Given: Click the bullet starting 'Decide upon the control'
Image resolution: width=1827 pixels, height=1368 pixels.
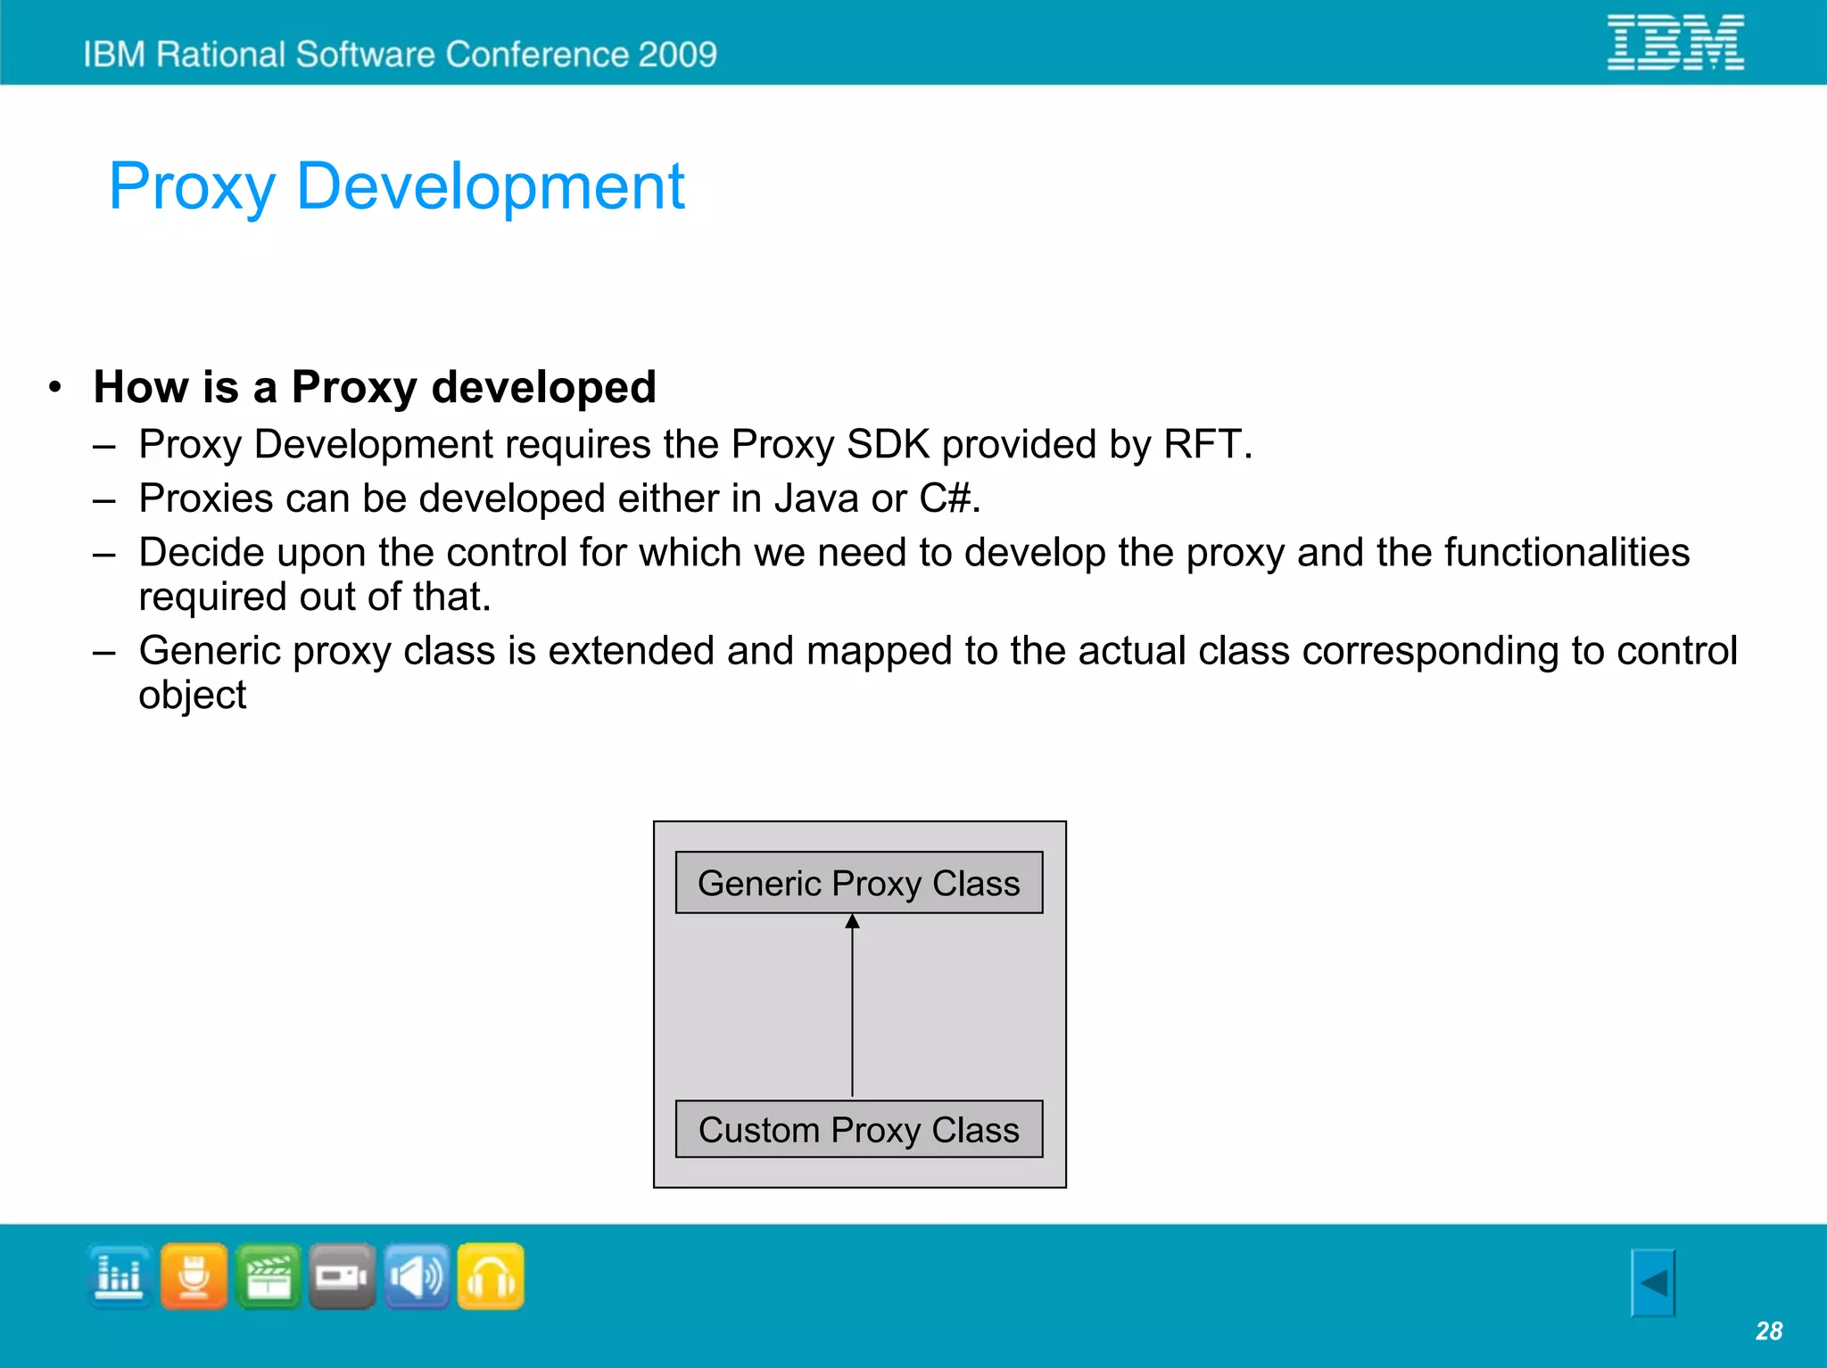Looking at the screenshot, I should (x=914, y=574).
